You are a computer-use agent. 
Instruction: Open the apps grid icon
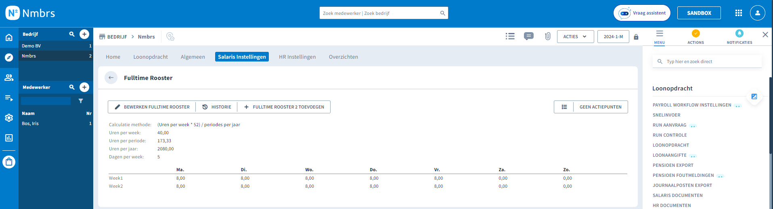click(x=739, y=13)
